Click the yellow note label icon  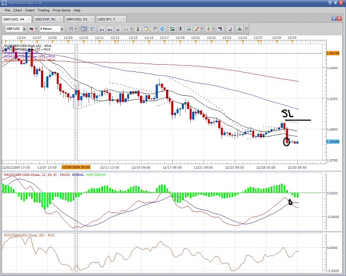click(x=146, y=29)
